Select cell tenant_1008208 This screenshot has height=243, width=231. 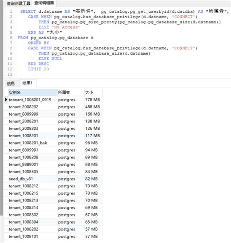tap(33, 157)
